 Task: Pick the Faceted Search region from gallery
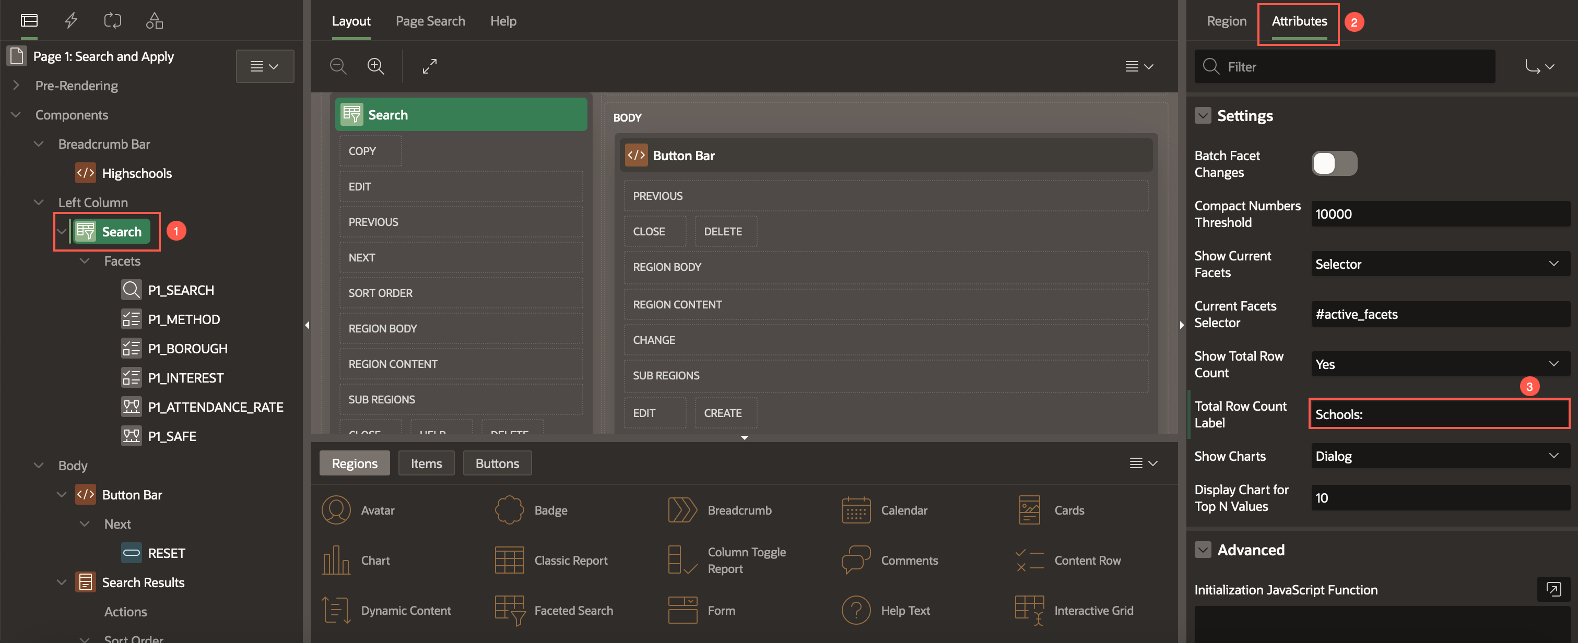click(554, 611)
